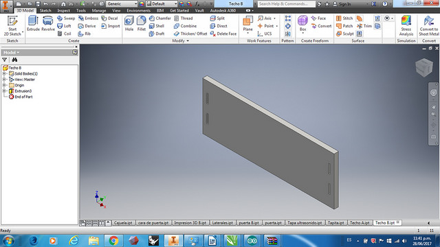Create a work Plane
This screenshot has height=247, width=440.
(247, 24)
